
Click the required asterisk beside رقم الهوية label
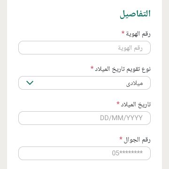(123, 32)
